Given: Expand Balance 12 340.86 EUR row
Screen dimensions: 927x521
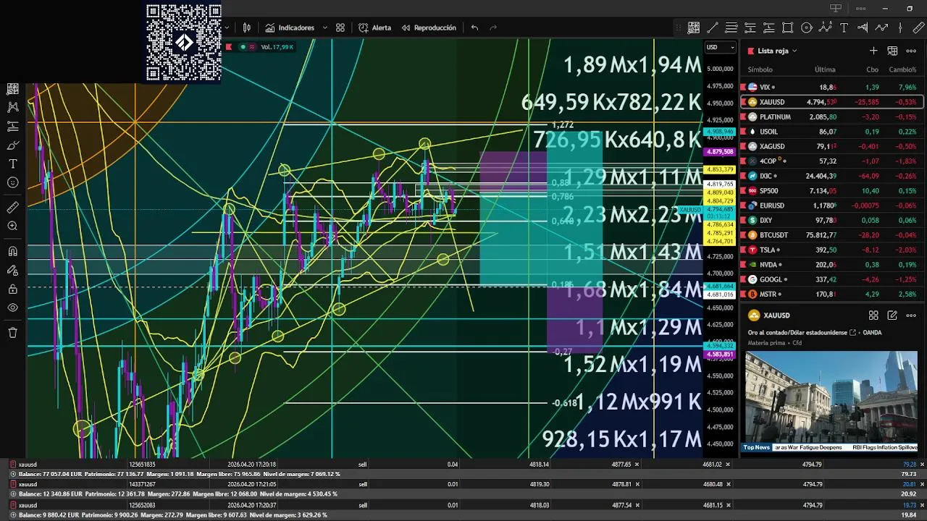Looking at the screenshot, I should 13,494.
